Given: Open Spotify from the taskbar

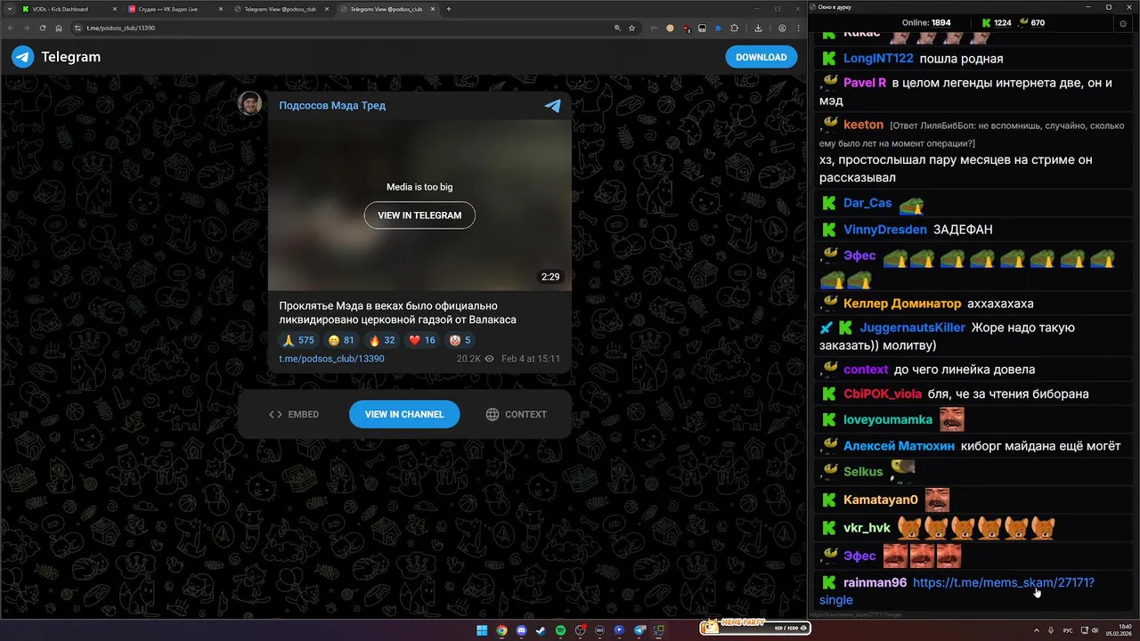Looking at the screenshot, I should (x=560, y=630).
